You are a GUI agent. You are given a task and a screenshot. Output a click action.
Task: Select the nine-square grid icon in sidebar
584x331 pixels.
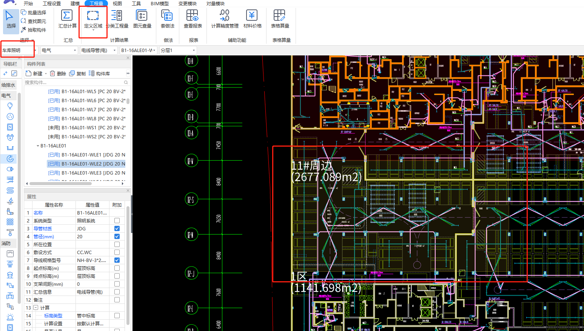pyautogui.click(x=10, y=222)
